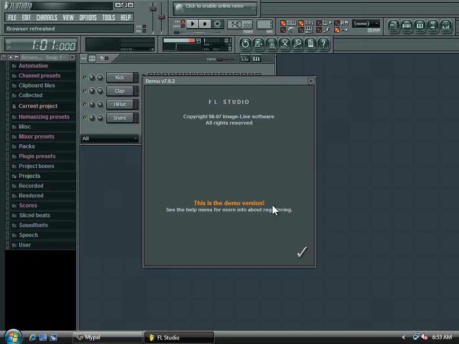Screen dimensions: 459x344
Task: Click the master pitch slider
Action: [x=161, y=17]
